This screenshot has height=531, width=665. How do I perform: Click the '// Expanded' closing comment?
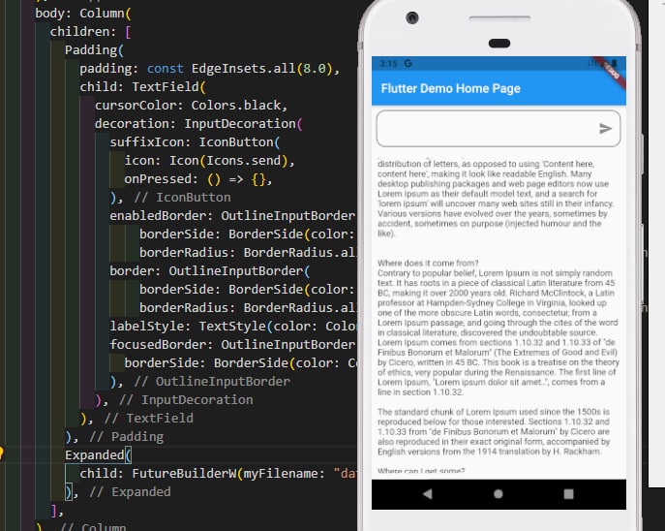tap(131, 492)
